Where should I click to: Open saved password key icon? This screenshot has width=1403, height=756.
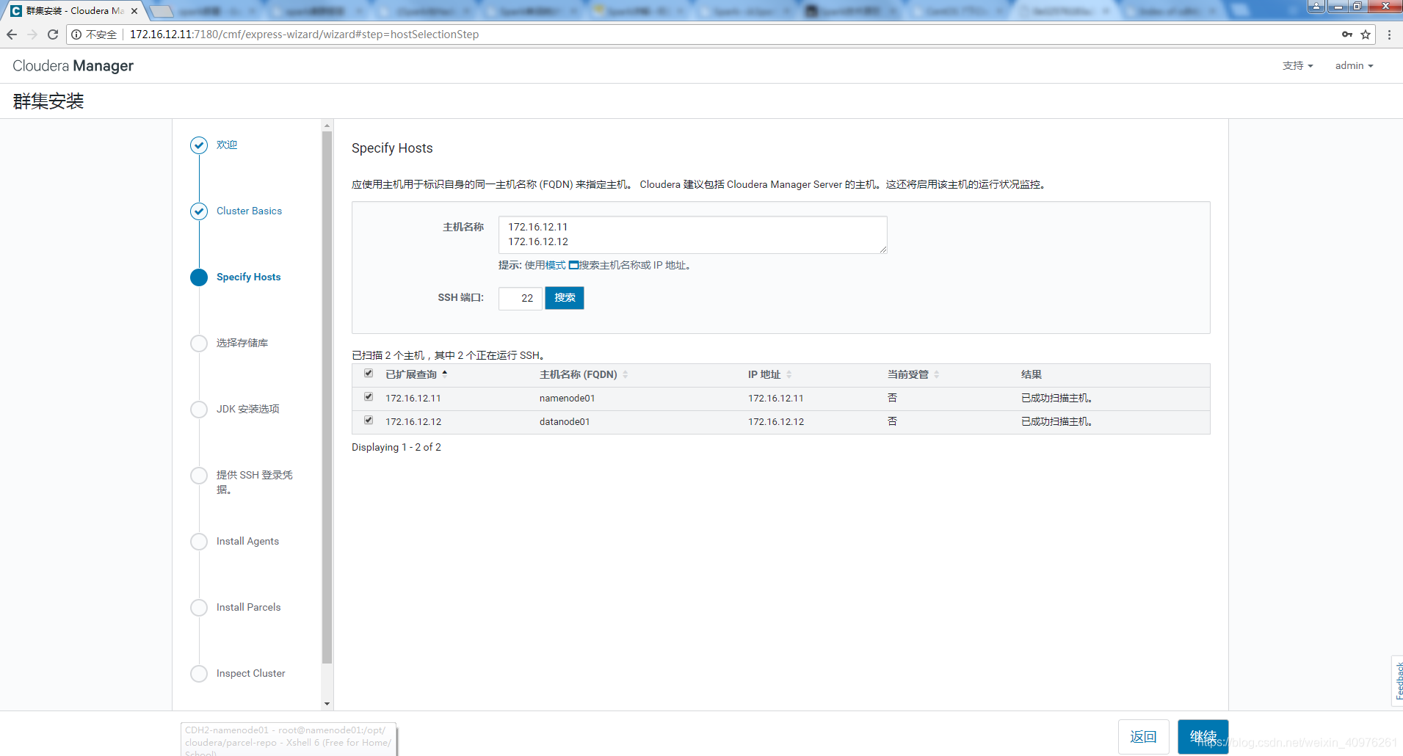pyautogui.click(x=1347, y=34)
